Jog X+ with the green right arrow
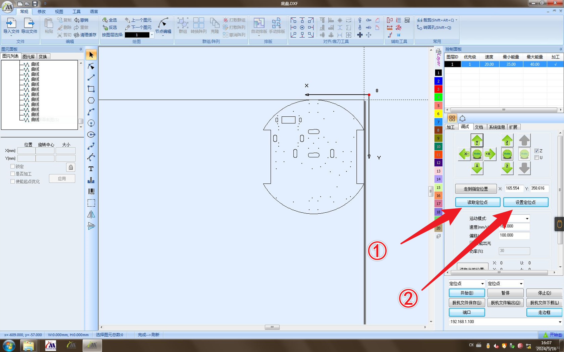This screenshot has width=564, height=352. point(490,154)
